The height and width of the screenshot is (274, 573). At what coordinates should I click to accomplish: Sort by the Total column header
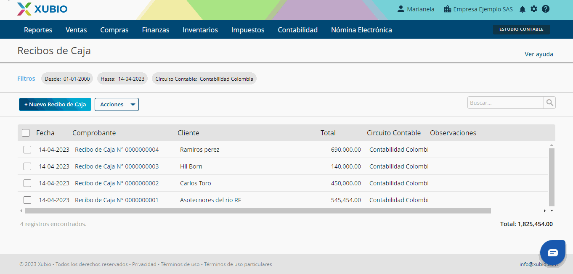[x=328, y=133]
